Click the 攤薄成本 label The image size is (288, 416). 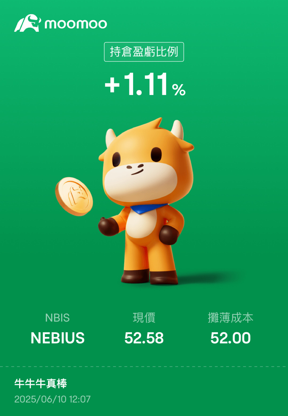230,318
